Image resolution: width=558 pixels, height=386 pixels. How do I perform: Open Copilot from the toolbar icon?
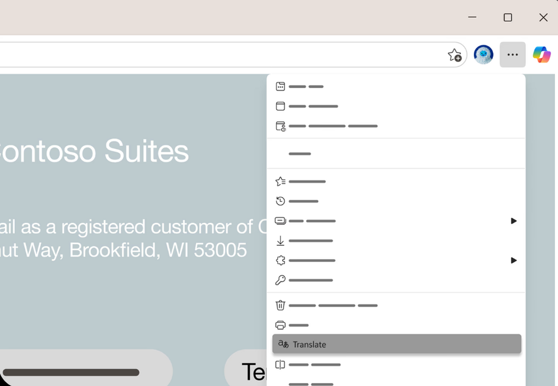pos(541,55)
